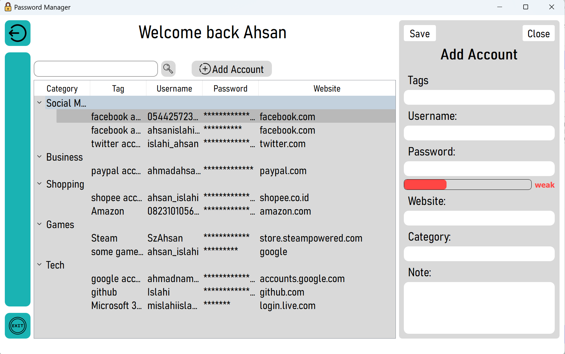Image resolution: width=565 pixels, height=354 pixels.
Task: Click the Tags input field
Action: [x=479, y=97]
